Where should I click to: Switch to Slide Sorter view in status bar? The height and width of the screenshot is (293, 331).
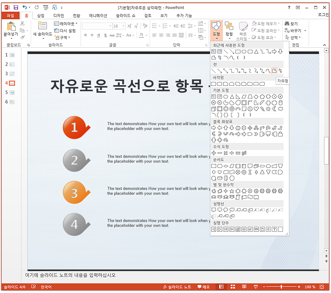click(233, 287)
